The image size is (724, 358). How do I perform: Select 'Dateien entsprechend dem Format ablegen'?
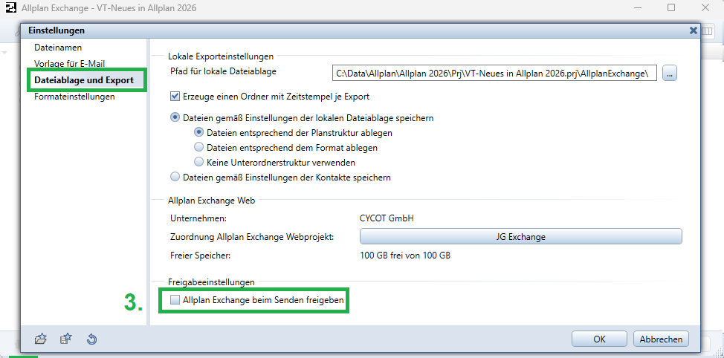pos(198,148)
